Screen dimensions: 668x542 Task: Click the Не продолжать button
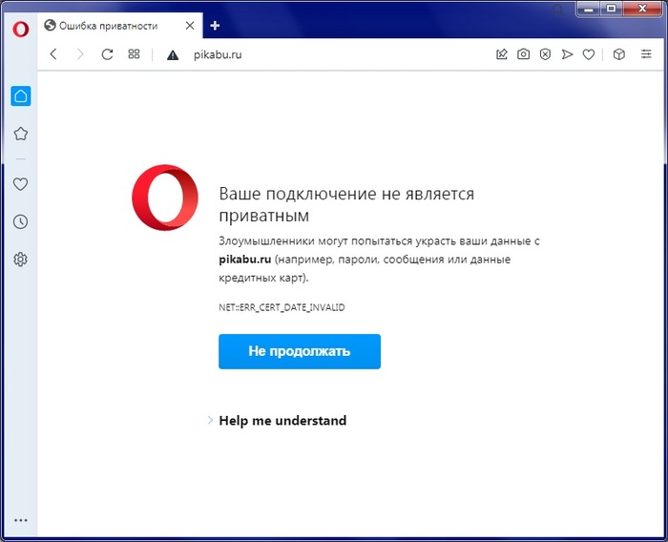[300, 351]
